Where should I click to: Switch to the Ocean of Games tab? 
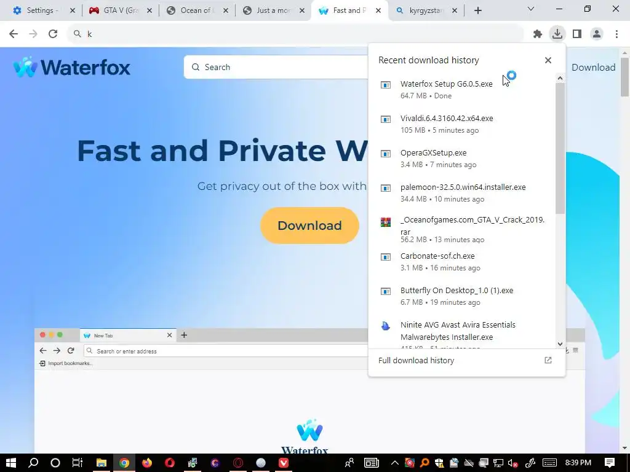196,10
